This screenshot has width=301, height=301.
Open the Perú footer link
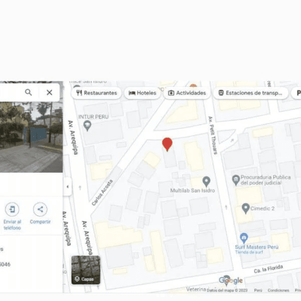click(x=258, y=290)
